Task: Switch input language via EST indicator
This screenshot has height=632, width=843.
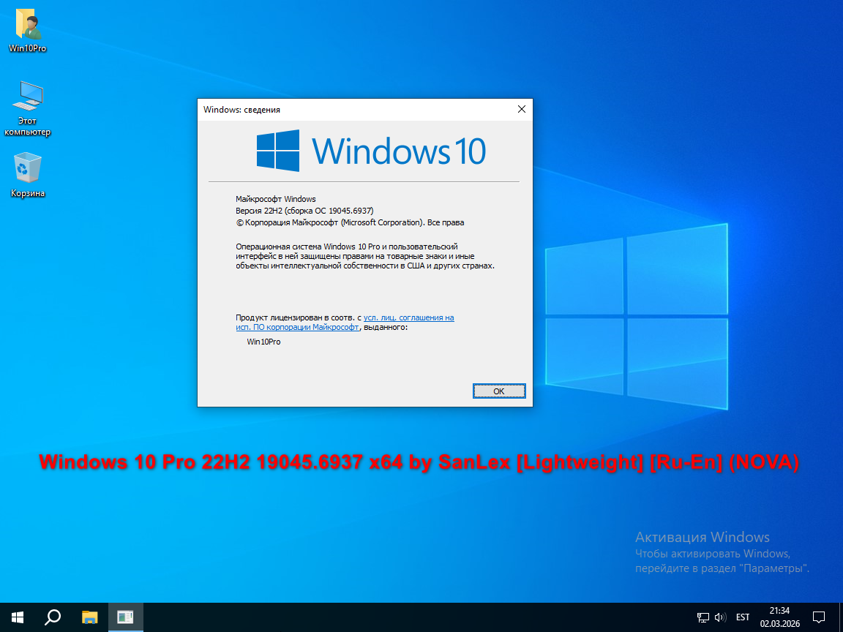Action: tap(743, 617)
